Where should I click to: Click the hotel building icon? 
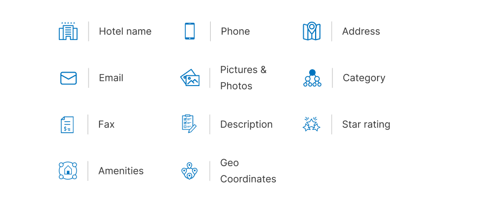(x=68, y=31)
